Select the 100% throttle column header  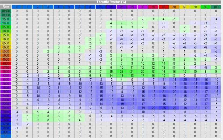click(x=216, y=6)
